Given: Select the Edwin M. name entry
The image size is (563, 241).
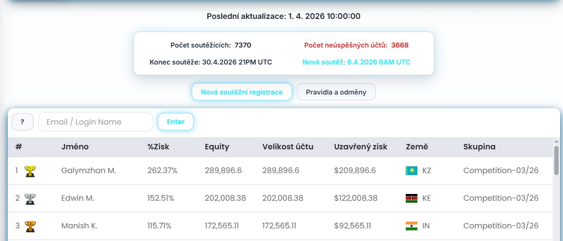Looking at the screenshot, I should (78, 198).
